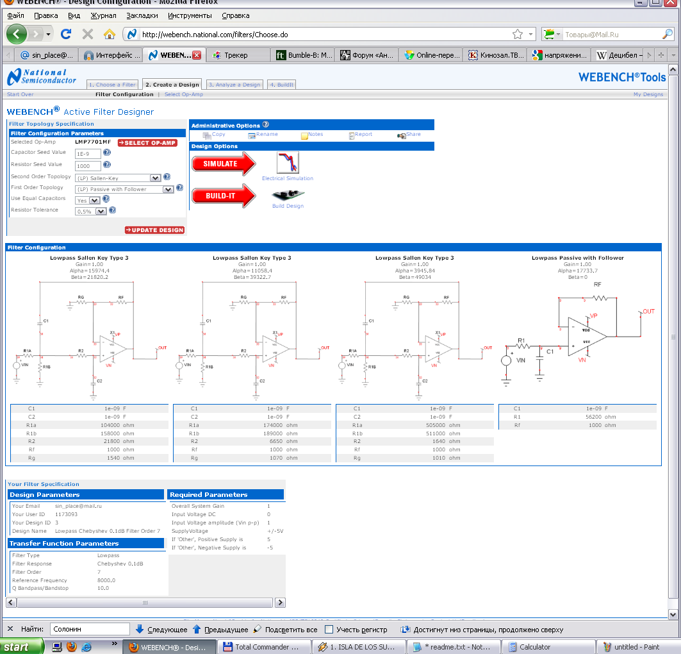Expand Second Order Topology dropdown
The height and width of the screenshot is (654, 681).
[155, 178]
